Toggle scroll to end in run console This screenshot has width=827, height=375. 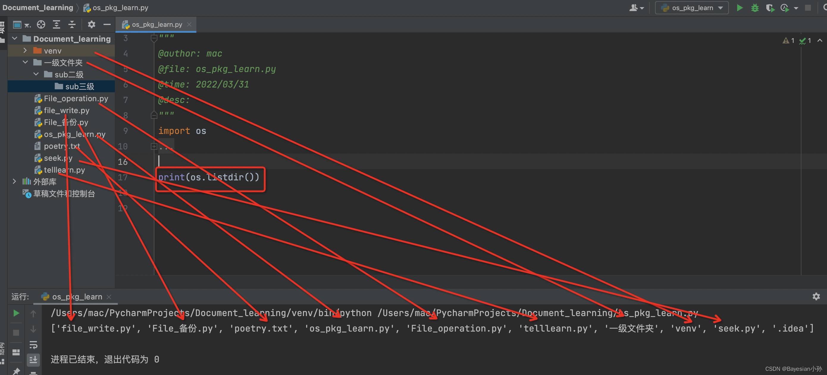(x=33, y=360)
